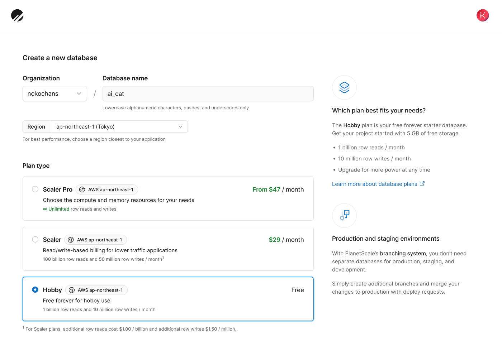Click the Free price on Hobby plan
Screen dimensions: 502x346
pyautogui.click(x=298, y=290)
